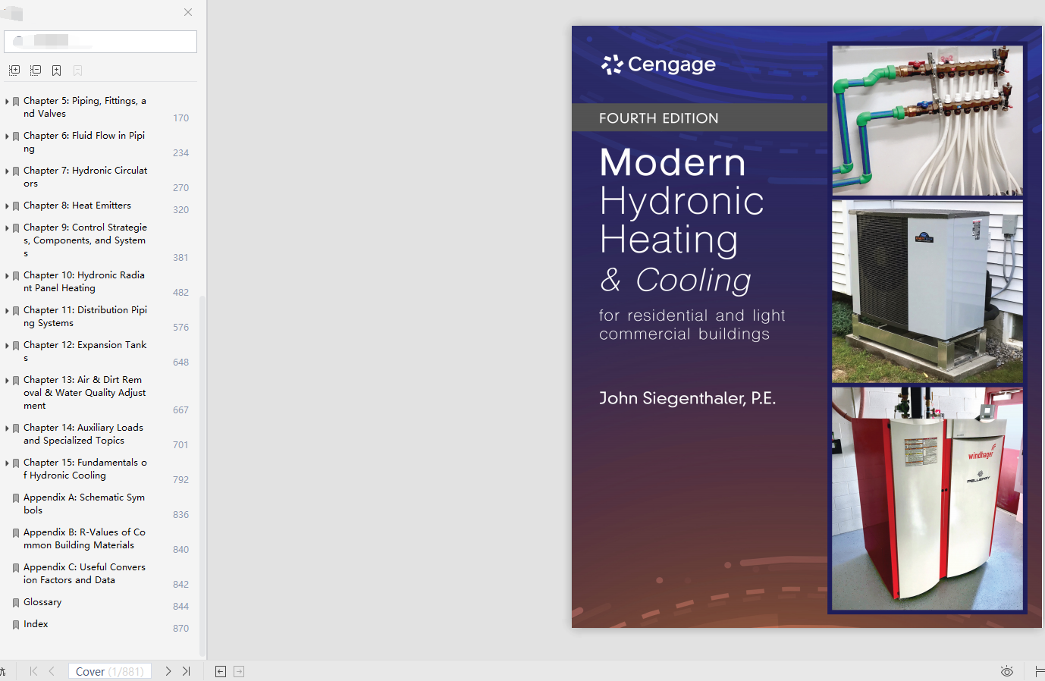
Task: Go to the previous page
Action: click(x=52, y=671)
